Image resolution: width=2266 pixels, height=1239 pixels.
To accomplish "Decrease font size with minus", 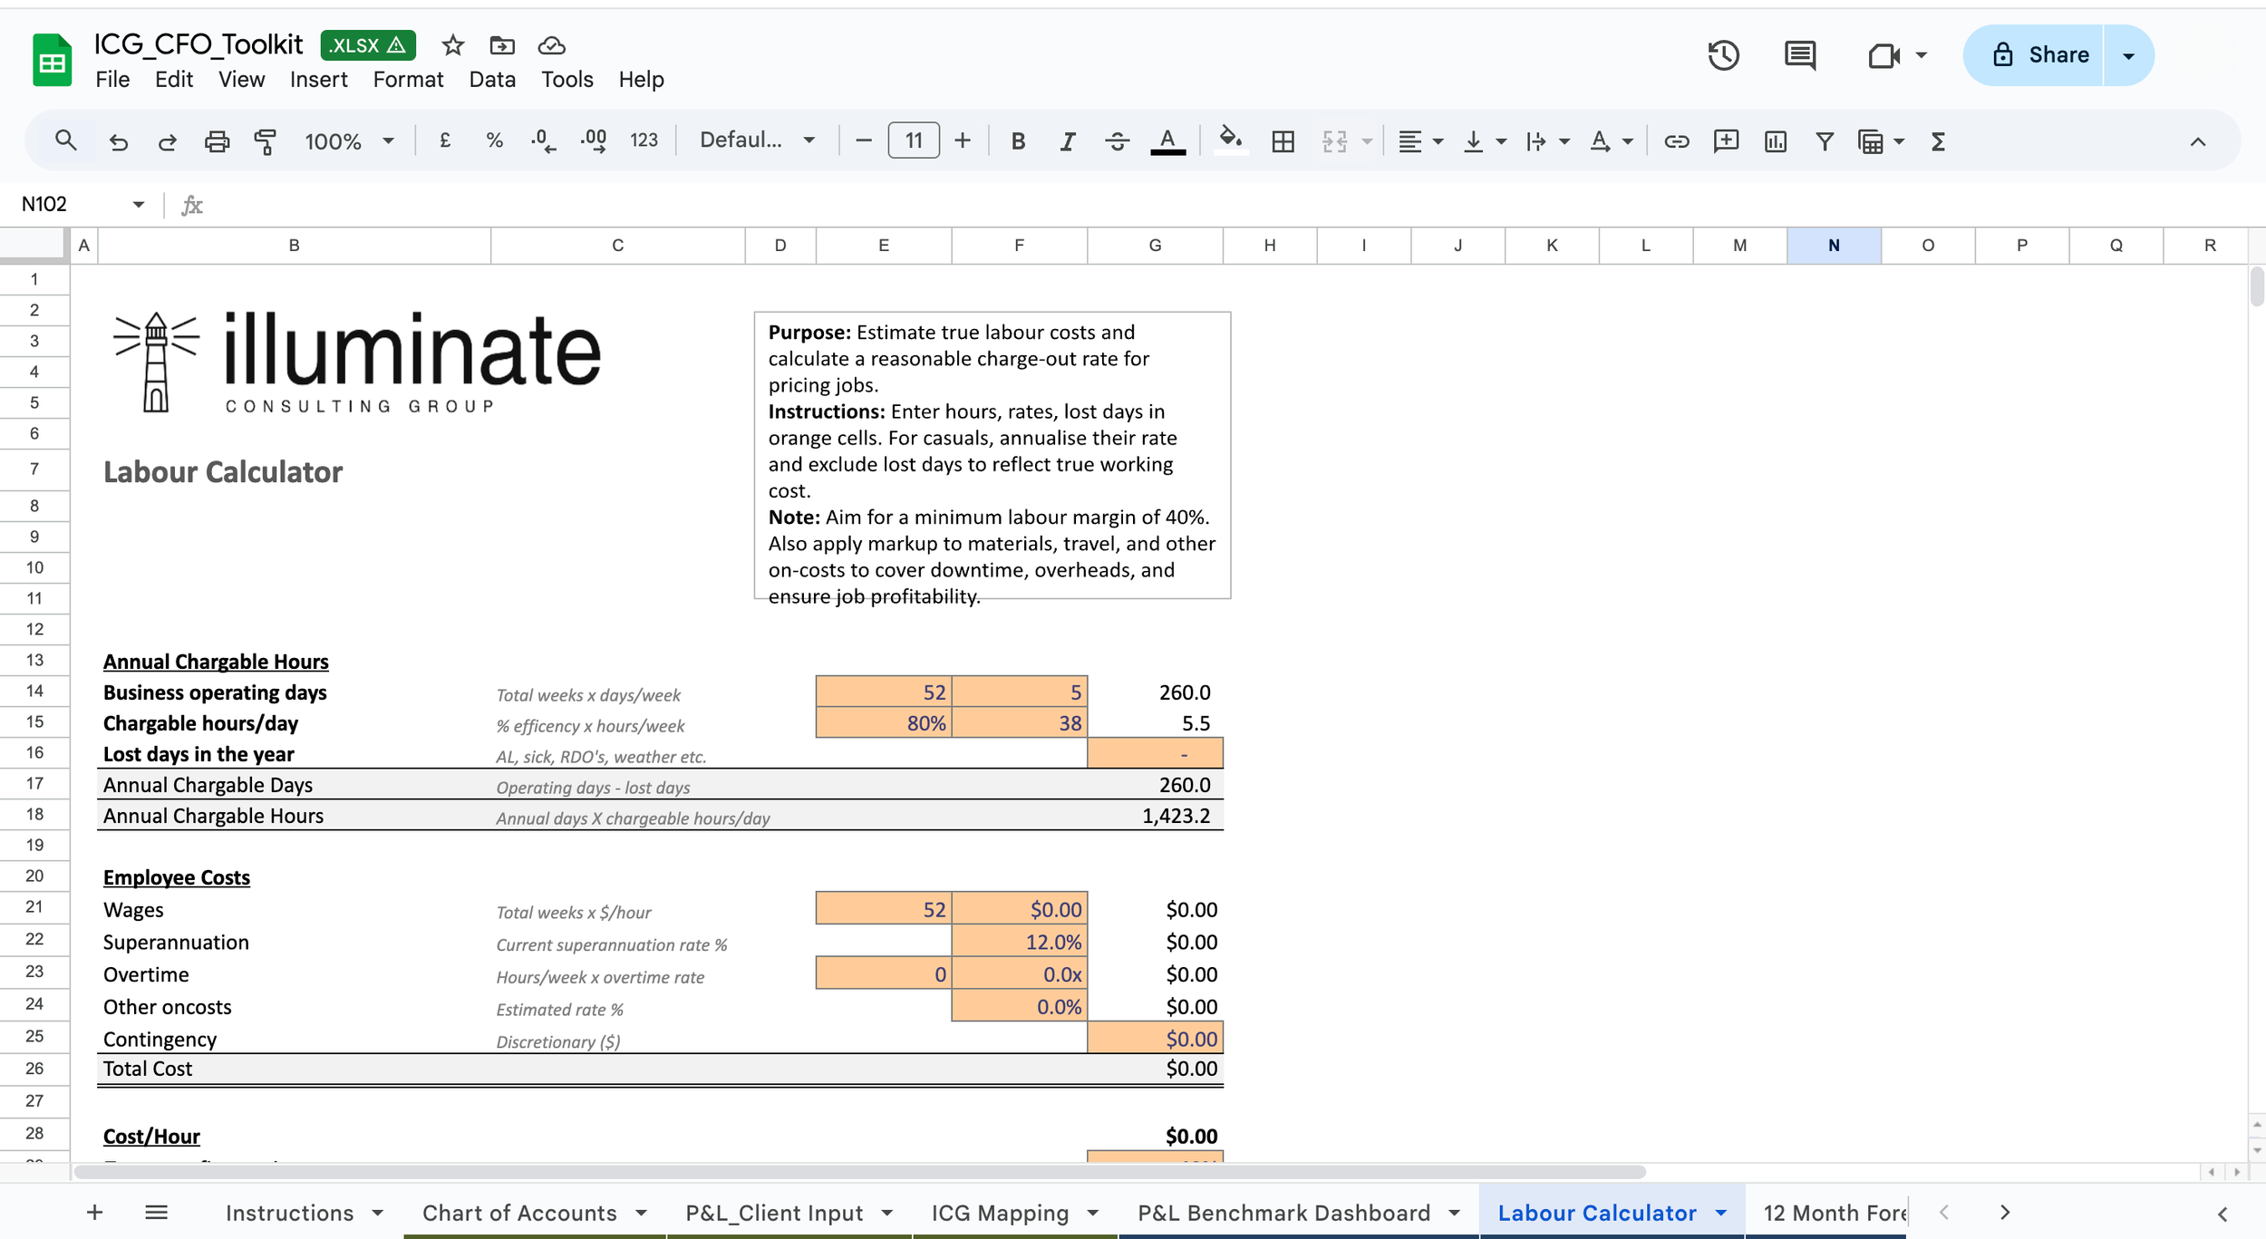I will 863,140.
